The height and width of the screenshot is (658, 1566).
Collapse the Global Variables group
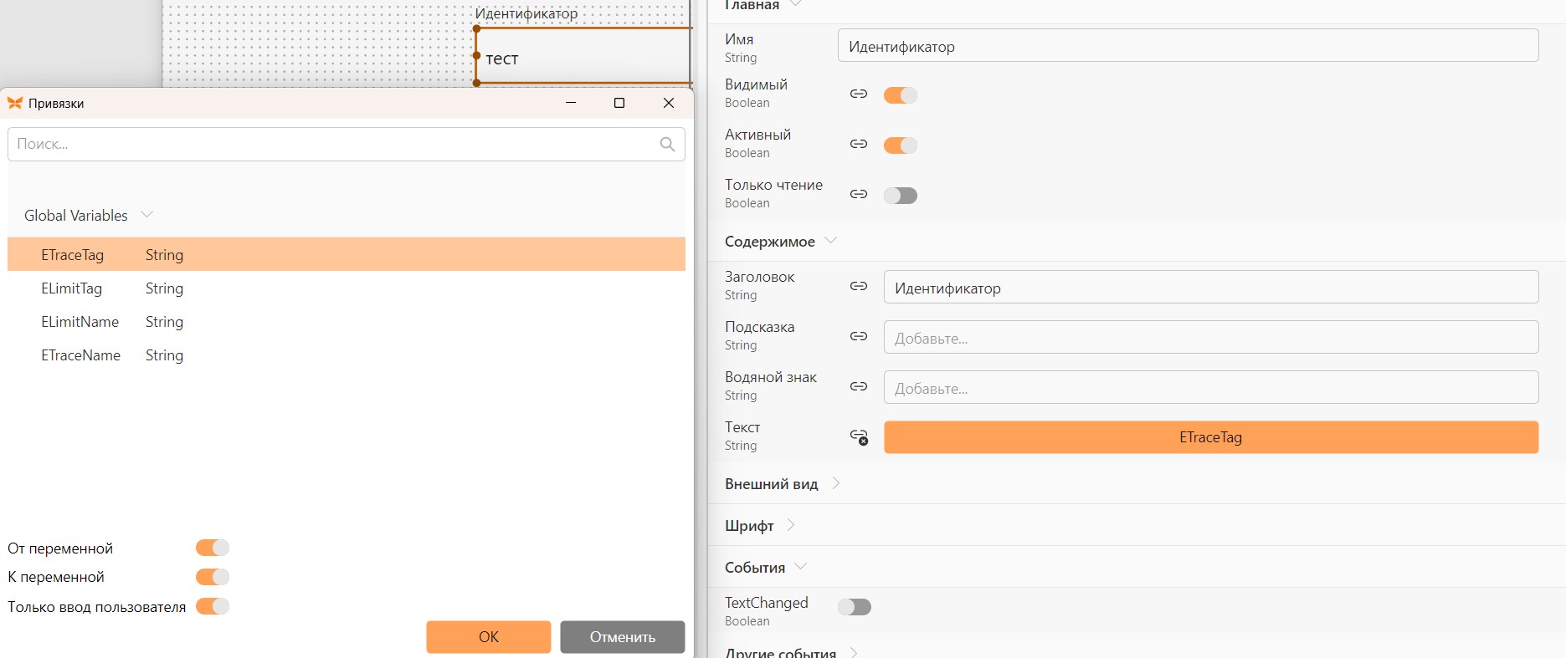tap(147, 215)
